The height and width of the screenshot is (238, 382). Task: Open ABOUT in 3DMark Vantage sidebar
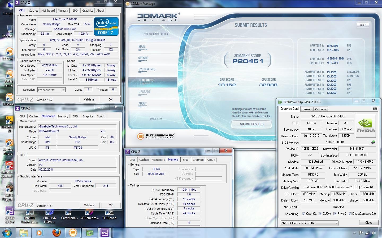click(x=142, y=104)
